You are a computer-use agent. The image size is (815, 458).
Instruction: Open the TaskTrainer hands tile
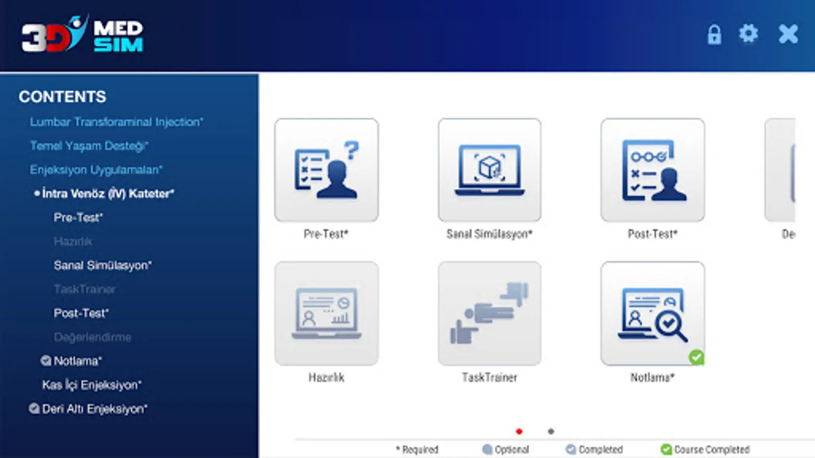pyautogui.click(x=490, y=313)
